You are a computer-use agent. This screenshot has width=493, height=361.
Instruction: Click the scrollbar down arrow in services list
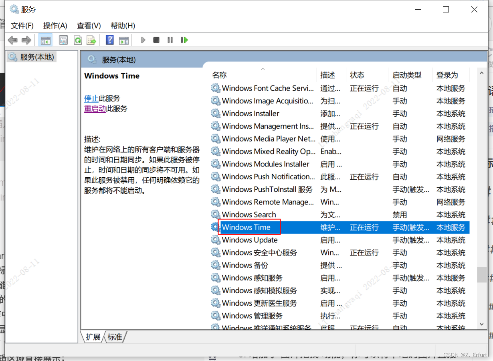click(481, 323)
